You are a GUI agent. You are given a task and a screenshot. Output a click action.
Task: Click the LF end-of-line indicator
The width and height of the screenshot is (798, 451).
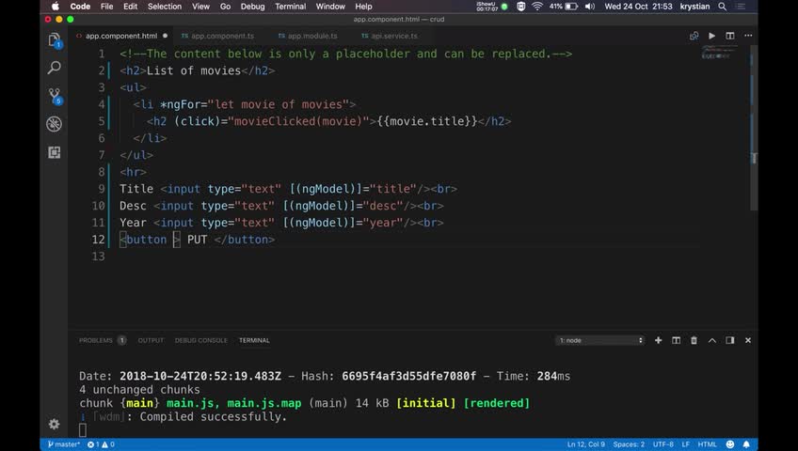[x=685, y=444]
